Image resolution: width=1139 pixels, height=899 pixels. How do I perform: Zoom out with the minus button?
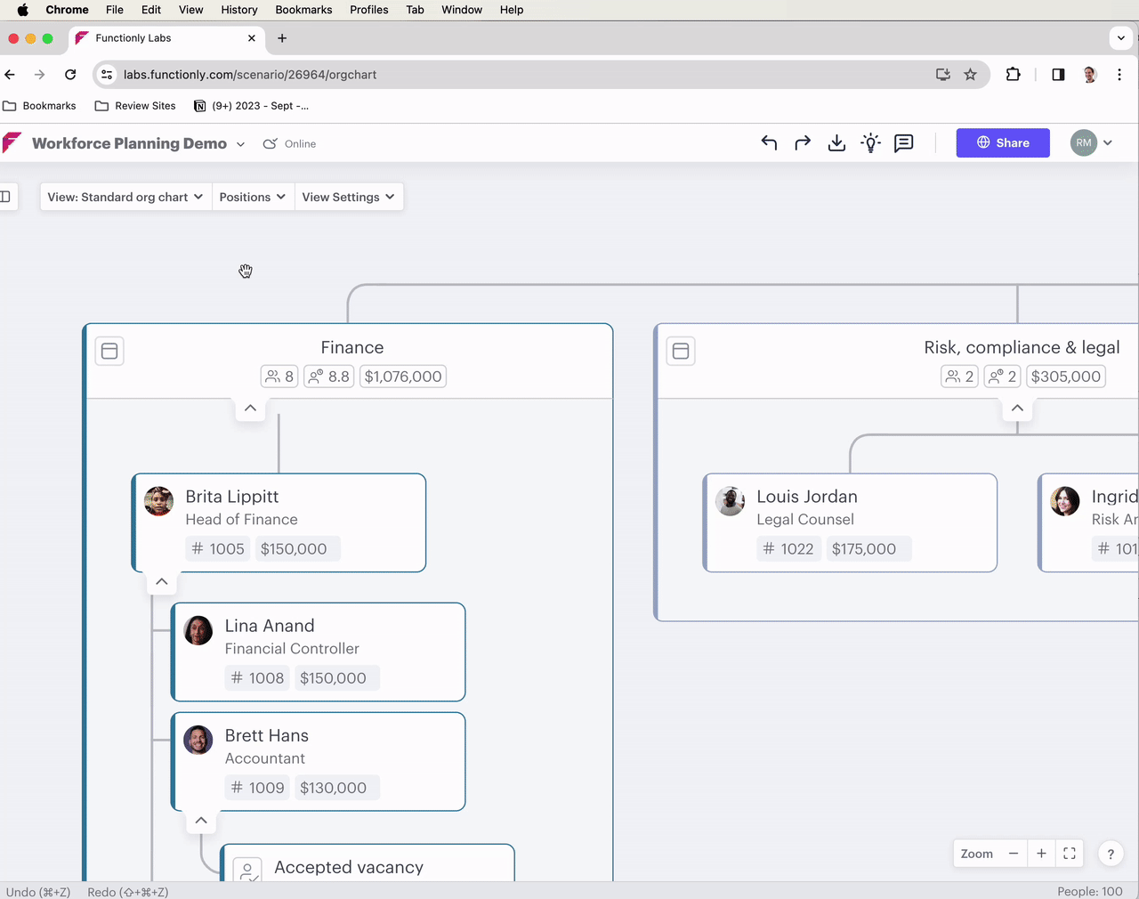[x=1013, y=854]
